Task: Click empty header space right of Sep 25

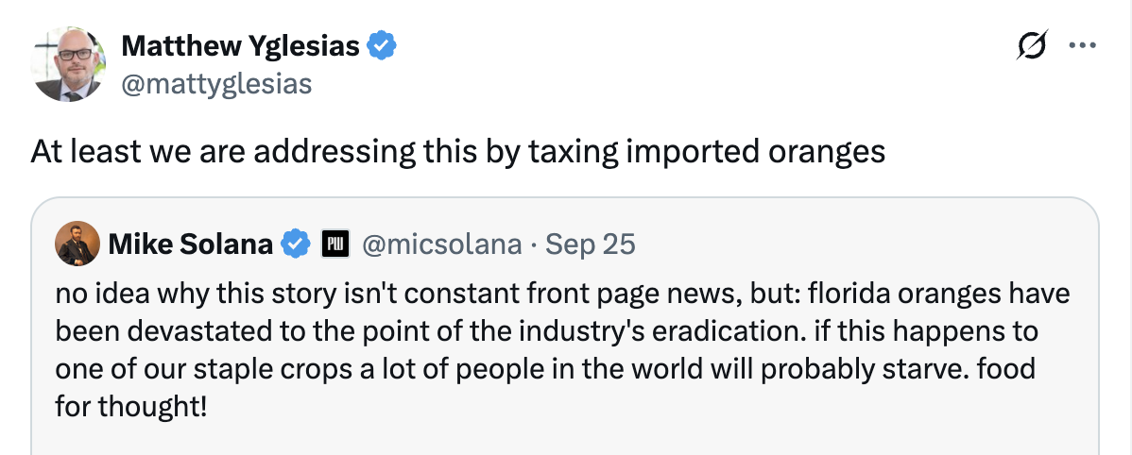Action: 850,244
